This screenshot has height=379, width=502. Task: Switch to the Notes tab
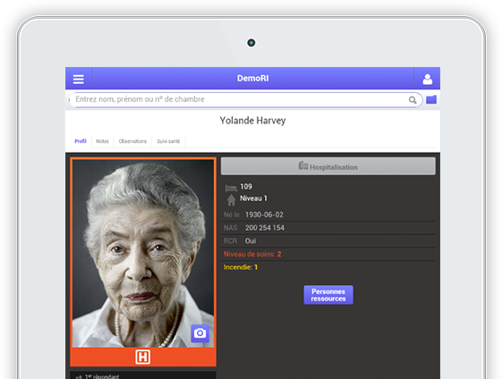coord(102,141)
